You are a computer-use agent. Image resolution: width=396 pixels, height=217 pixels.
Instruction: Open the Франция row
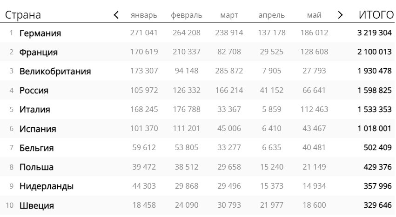pyautogui.click(x=197, y=52)
